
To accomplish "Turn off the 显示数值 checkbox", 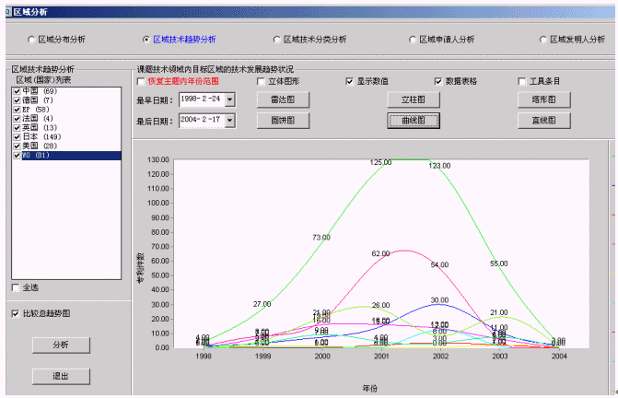I will [349, 81].
